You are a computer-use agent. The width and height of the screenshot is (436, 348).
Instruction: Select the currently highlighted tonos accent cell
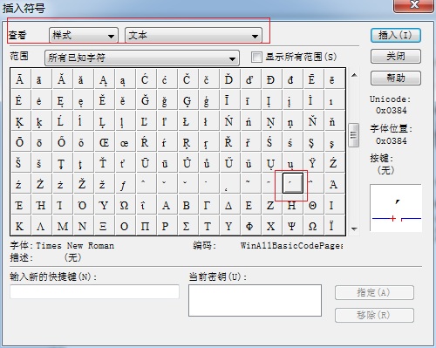pyautogui.click(x=293, y=183)
